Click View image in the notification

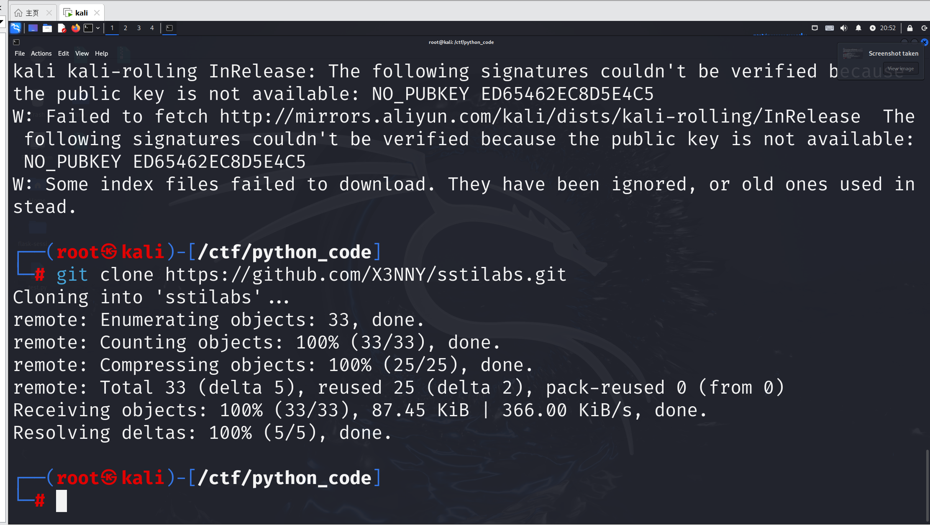(900, 69)
